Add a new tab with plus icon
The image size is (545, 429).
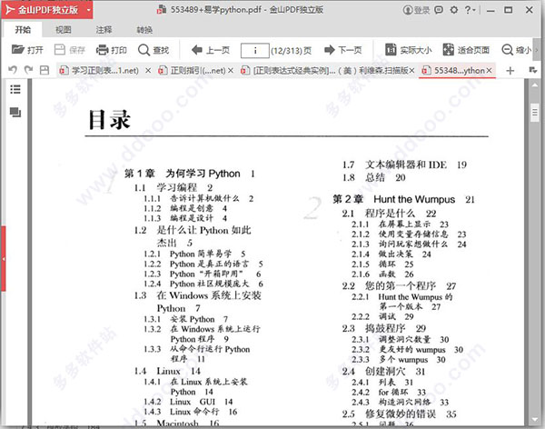[510, 71]
